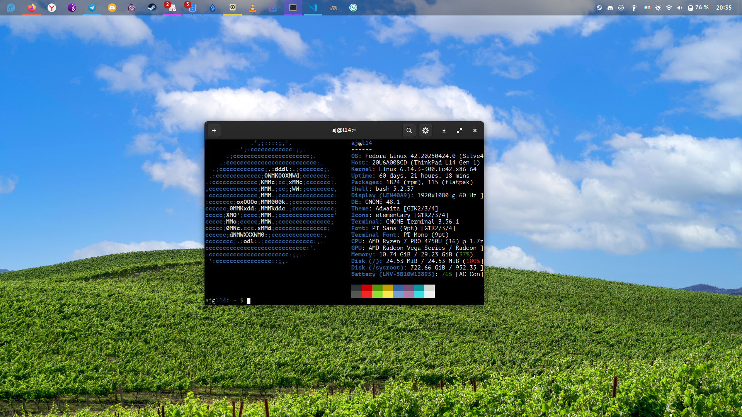Open the volume speaker indicator
The width and height of the screenshot is (742, 417).
[x=680, y=8]
